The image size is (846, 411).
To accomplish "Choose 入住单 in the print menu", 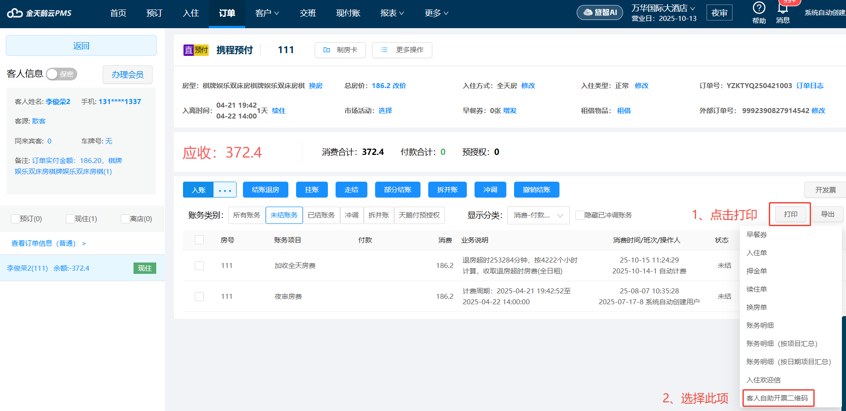I will pyautogui.click(x=757, y=253).
